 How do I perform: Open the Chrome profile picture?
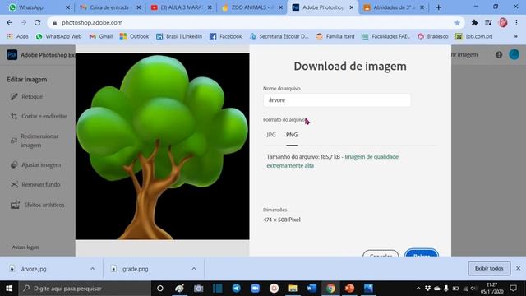503,22
